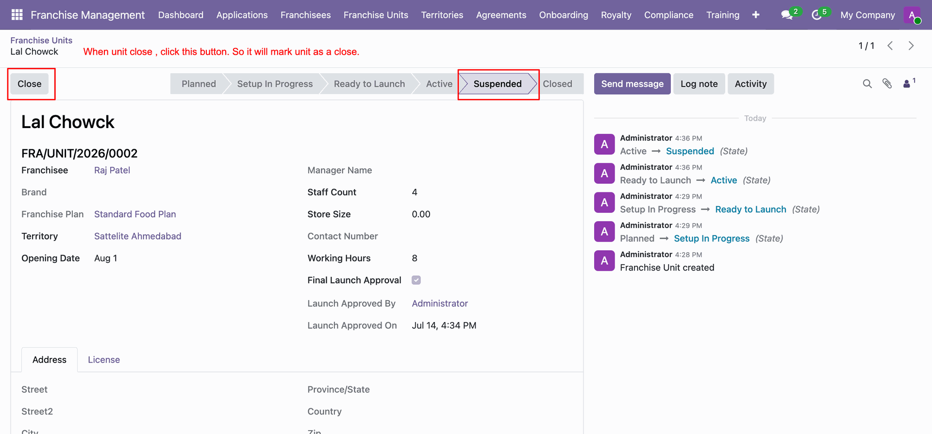Open the Compliance menu
Image resolution: width=932 pixels, height=434 pixels.
click(x=668, y=15)
